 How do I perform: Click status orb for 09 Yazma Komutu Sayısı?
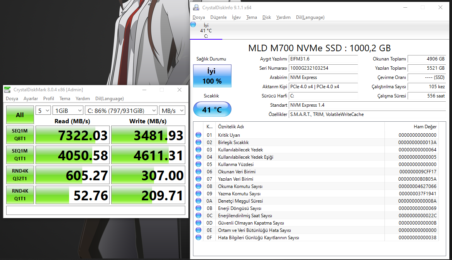pos(198,194)
